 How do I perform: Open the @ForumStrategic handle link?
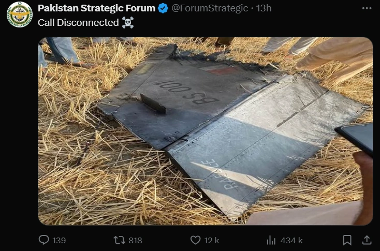coord(210,8)
